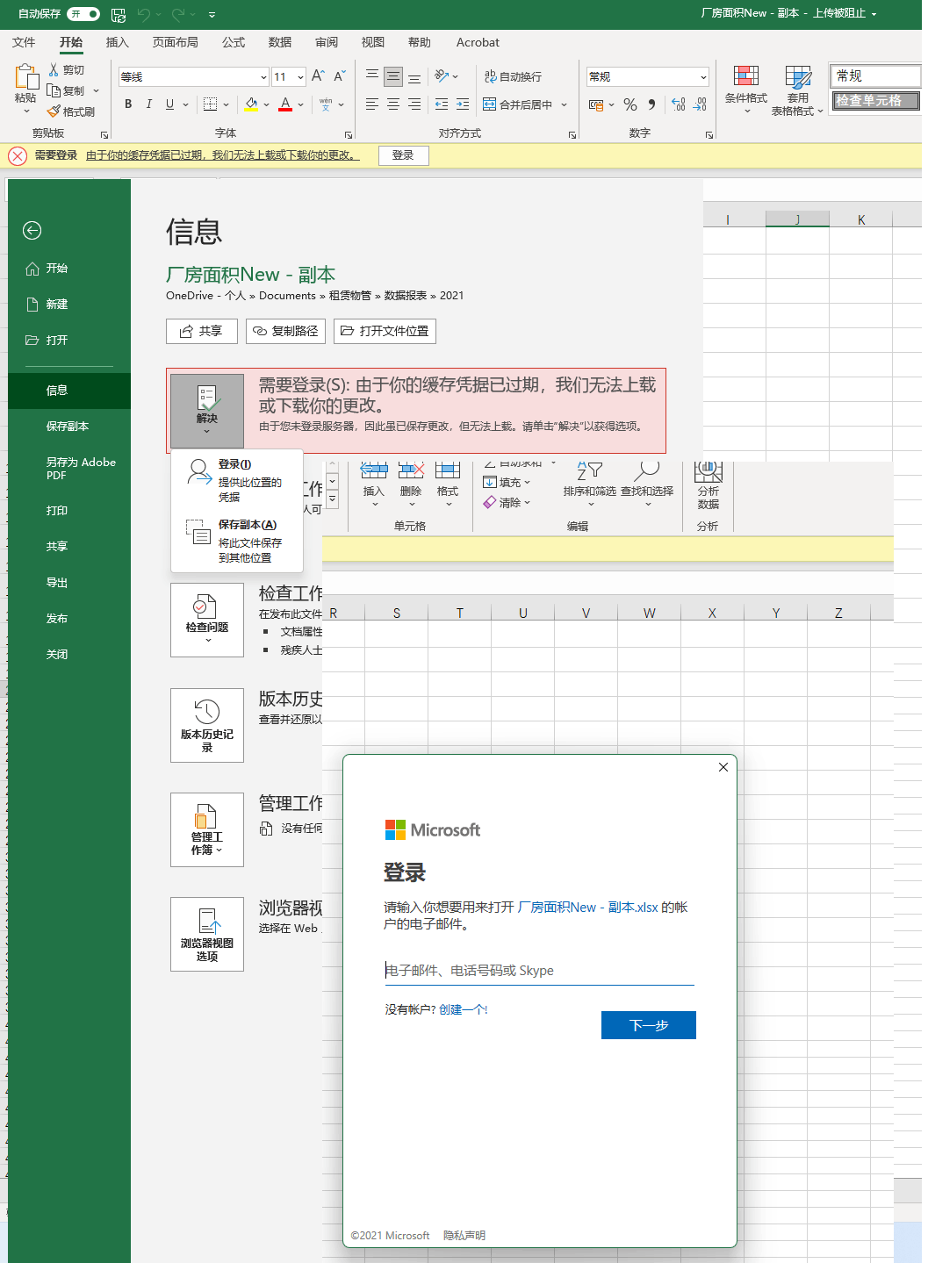Viewport: 928px width, 1263px height.
Task: Apply the red font color
Action: [285, 104]
